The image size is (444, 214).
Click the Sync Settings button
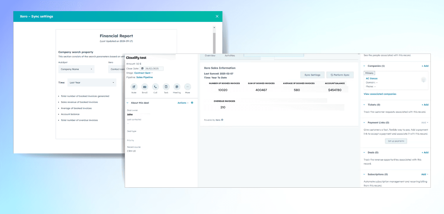(313, 75)
